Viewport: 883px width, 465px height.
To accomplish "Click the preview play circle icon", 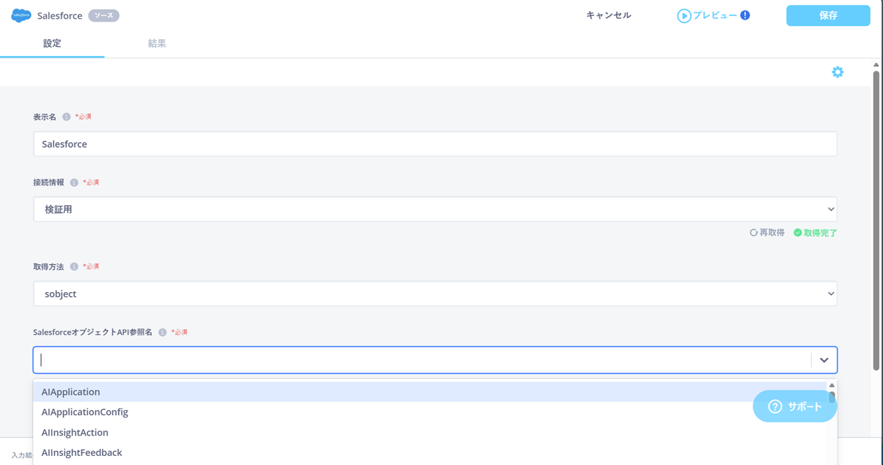I will click(x=683, y=15).
